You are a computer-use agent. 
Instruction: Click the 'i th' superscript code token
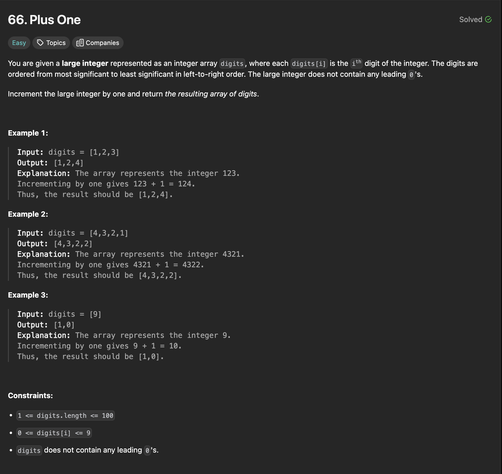pyautogui.click(x=356, y=63)
